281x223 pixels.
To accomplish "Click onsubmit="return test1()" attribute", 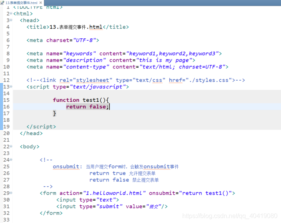I will (x=190, y=193).
